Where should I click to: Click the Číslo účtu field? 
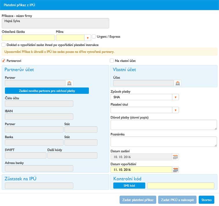tap(39, 104)
